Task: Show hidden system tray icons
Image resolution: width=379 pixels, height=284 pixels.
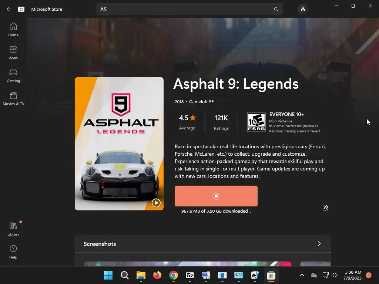Action: [302, 275]
